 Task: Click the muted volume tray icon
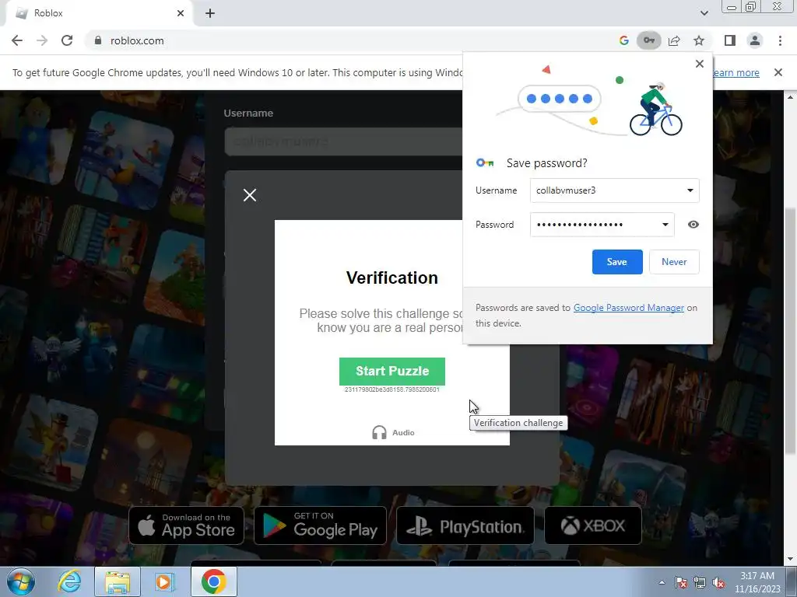(x=718, y=582)
